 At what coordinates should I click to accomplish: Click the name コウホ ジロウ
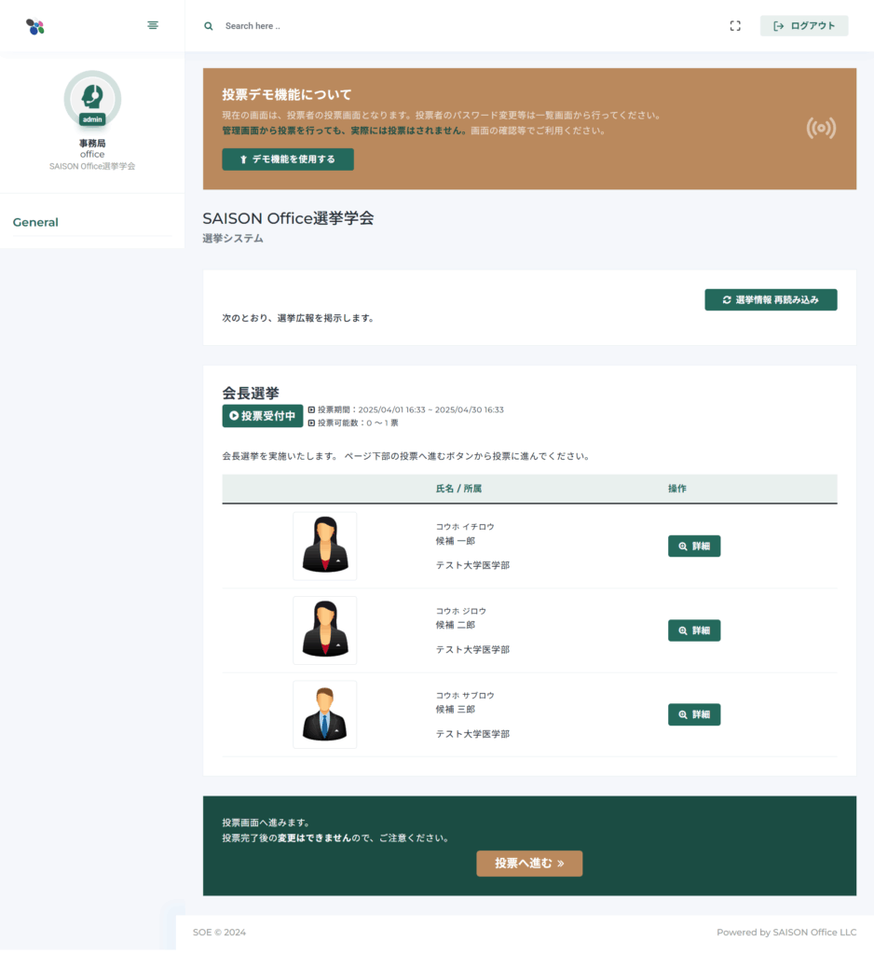[x=460, y=611]
